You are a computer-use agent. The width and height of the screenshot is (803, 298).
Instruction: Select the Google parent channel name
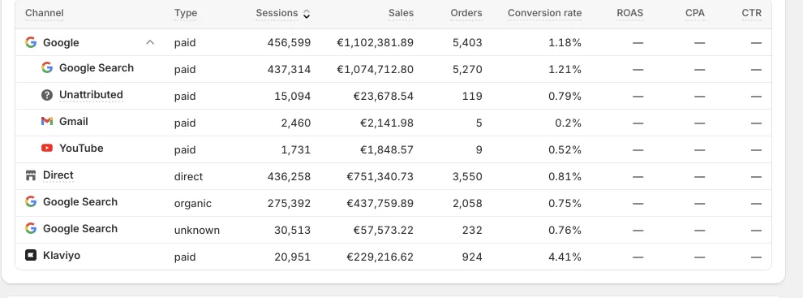click(61, 43)
